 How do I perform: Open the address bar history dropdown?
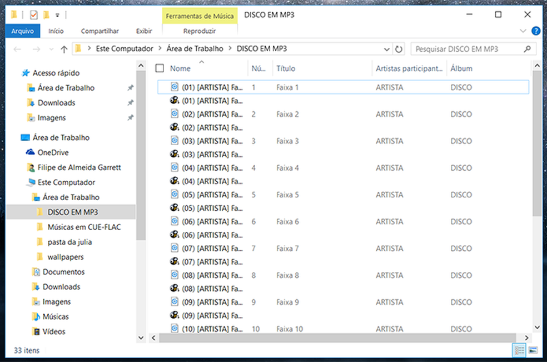coord(386,49)
